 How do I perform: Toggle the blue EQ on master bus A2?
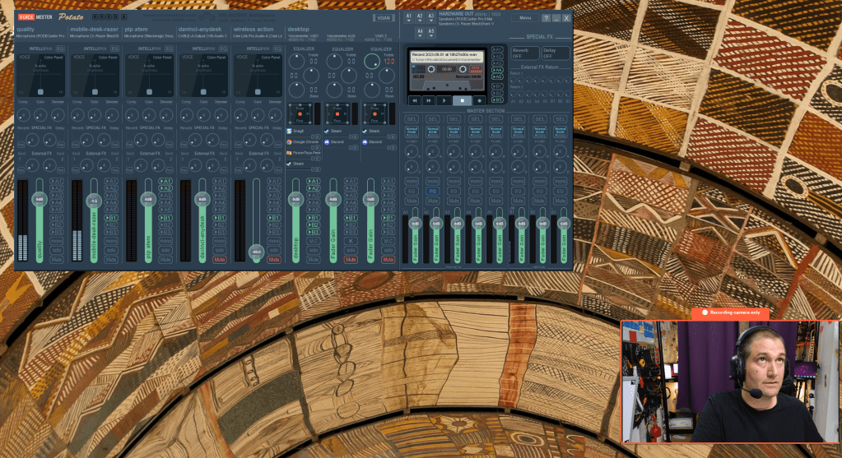[x=433, y=191]
